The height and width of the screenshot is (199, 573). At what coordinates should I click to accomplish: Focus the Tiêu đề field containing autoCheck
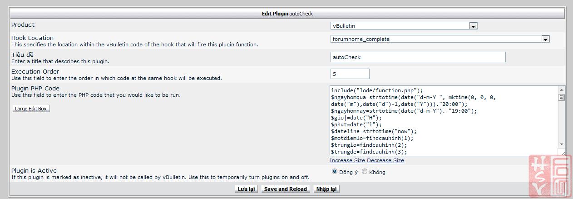coord(418,57)
